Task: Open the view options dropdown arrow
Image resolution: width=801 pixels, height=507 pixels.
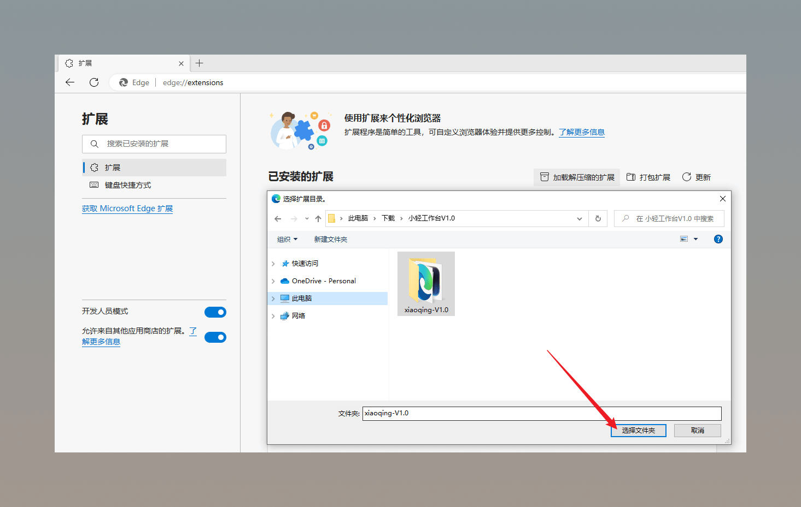Action: tap(696, 239)
